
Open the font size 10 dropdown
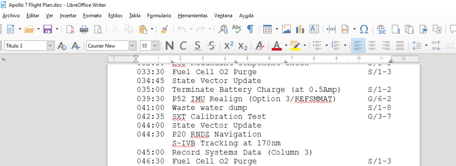point(155,45)
